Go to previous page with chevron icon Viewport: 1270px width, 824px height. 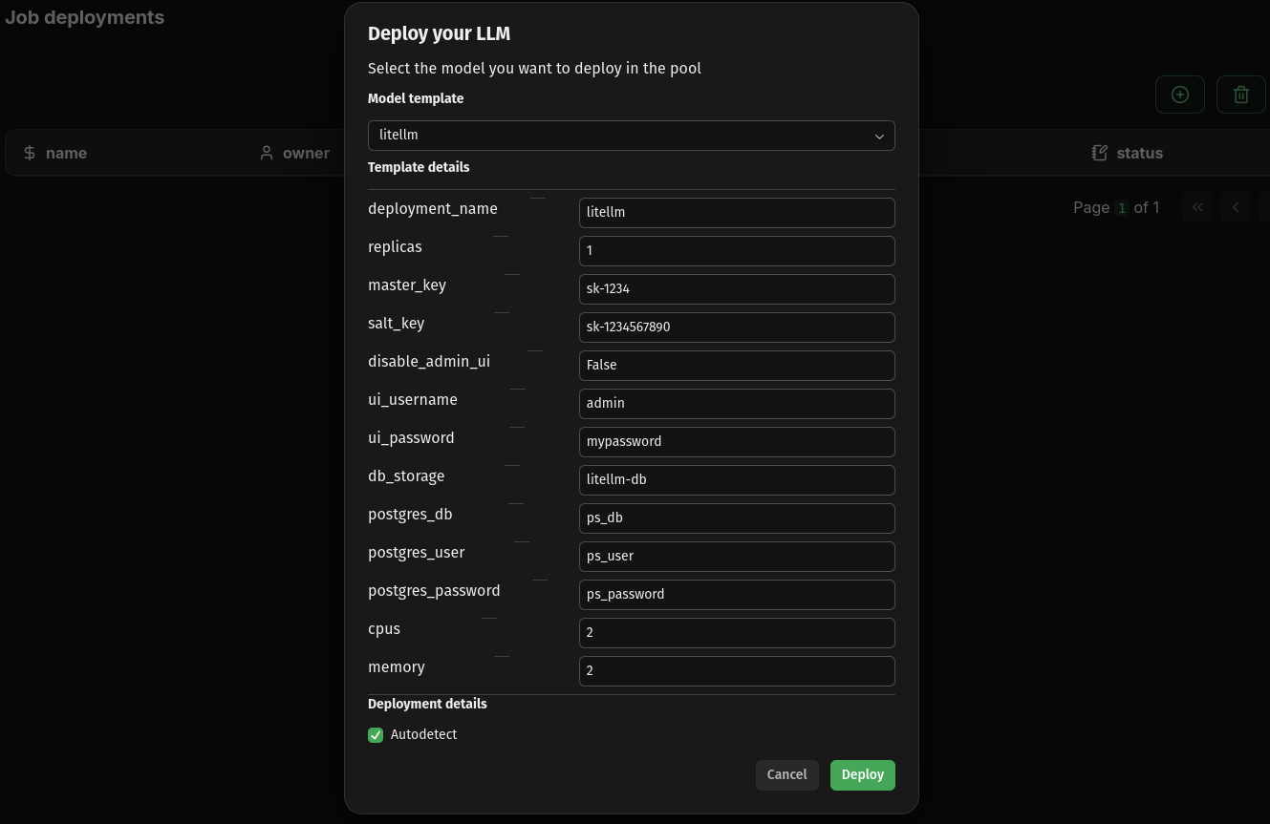1236,207
